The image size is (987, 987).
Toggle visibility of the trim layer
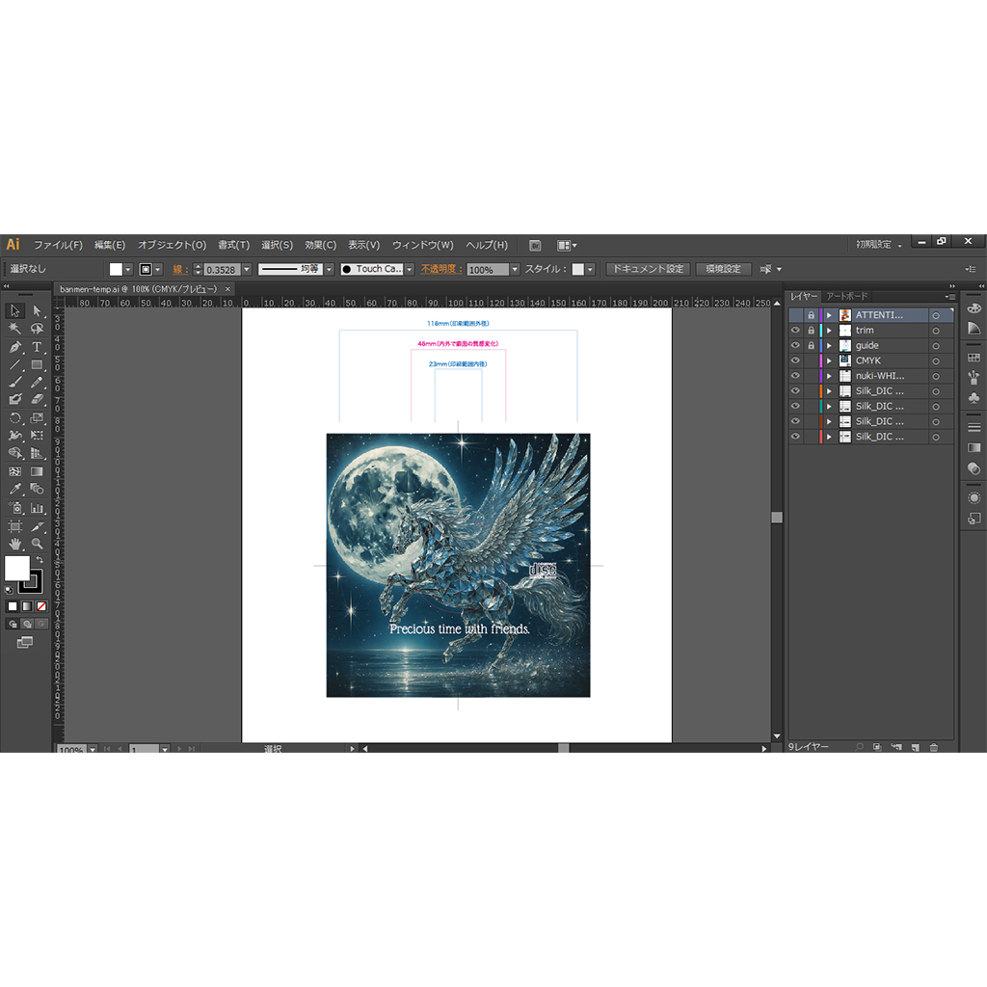pyautogui.click(x=795, y=331)
